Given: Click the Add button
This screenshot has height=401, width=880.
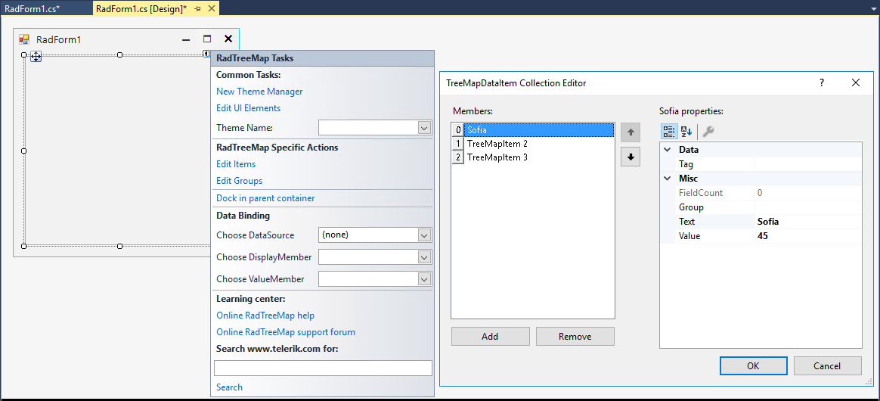Looking at the screenshot, I should coord(490,337).
